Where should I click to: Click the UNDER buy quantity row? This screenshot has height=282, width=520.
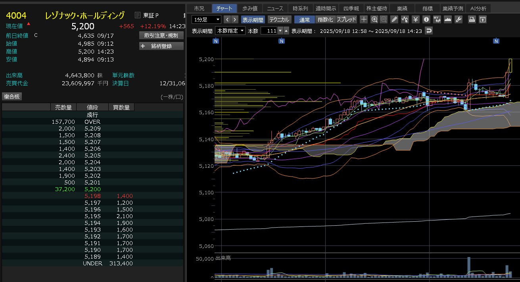[92, 263]
